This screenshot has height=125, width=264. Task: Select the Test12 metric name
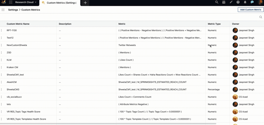[x=10, y=38]
